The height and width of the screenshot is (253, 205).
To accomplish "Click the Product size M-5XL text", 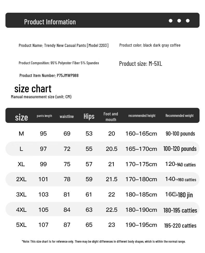I will 141,64.
